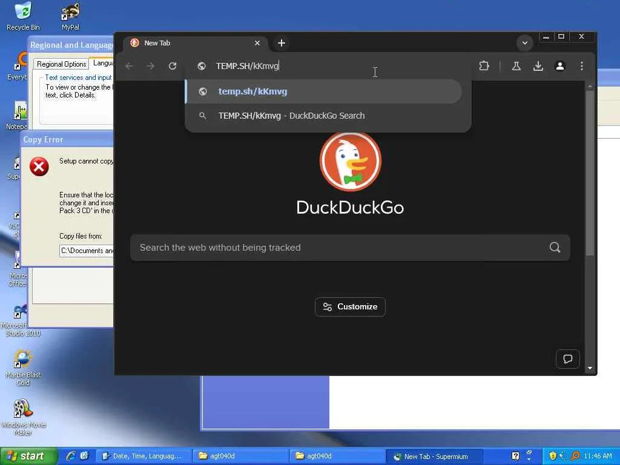
Task: Open the browser downloads icon
Action: (x=538, y=66)
